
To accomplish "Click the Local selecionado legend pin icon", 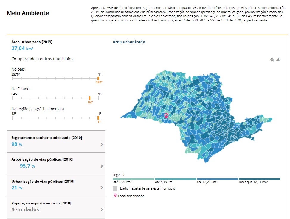I will click(x=115, y=195).
